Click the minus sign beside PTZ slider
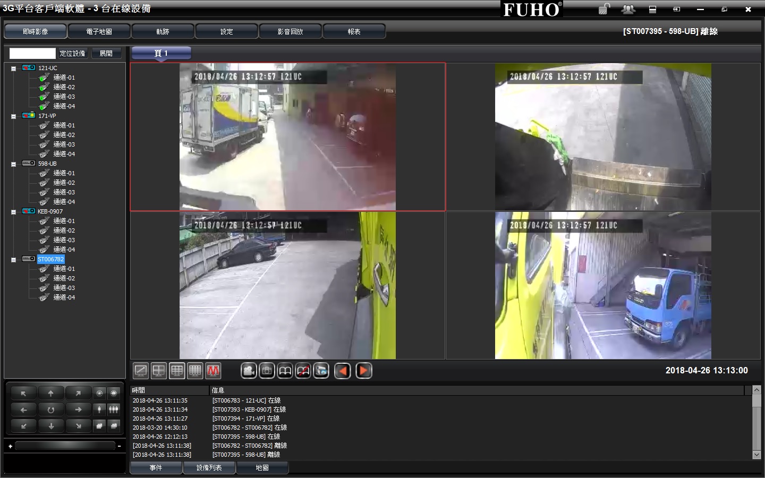 (120, 446)
